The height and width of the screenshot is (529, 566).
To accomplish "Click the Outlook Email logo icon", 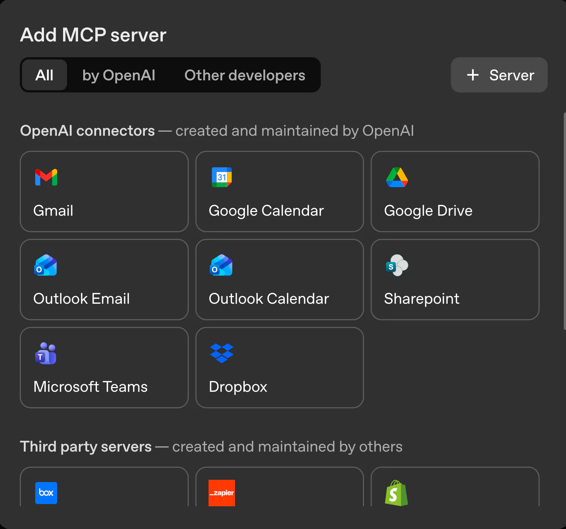I will 45,265.
